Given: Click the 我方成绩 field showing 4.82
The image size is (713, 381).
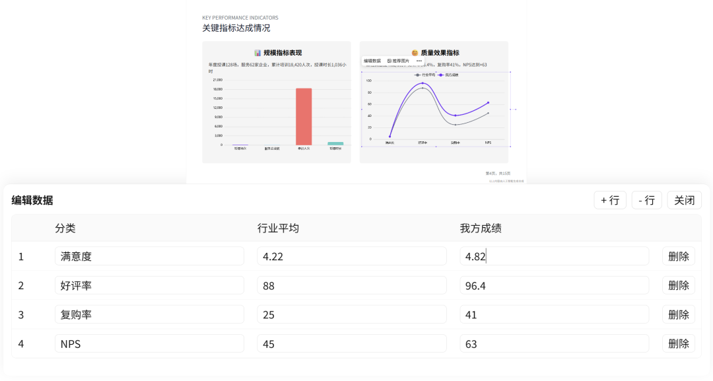Looking at the screenshot, I should (555, 256).
